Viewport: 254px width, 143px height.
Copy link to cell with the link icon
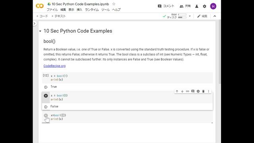187,91
